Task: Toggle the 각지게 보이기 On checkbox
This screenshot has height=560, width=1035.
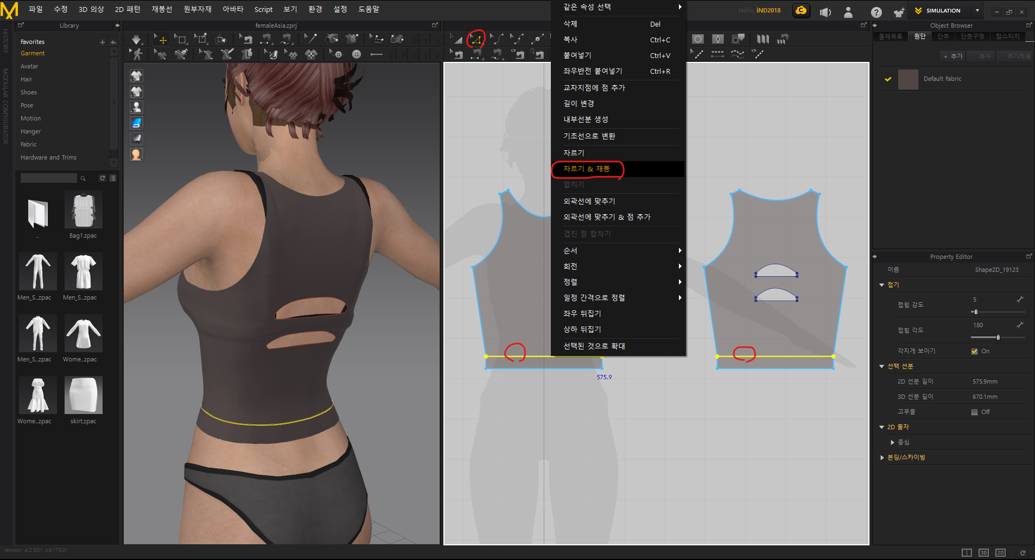Action: coord(974,351)
